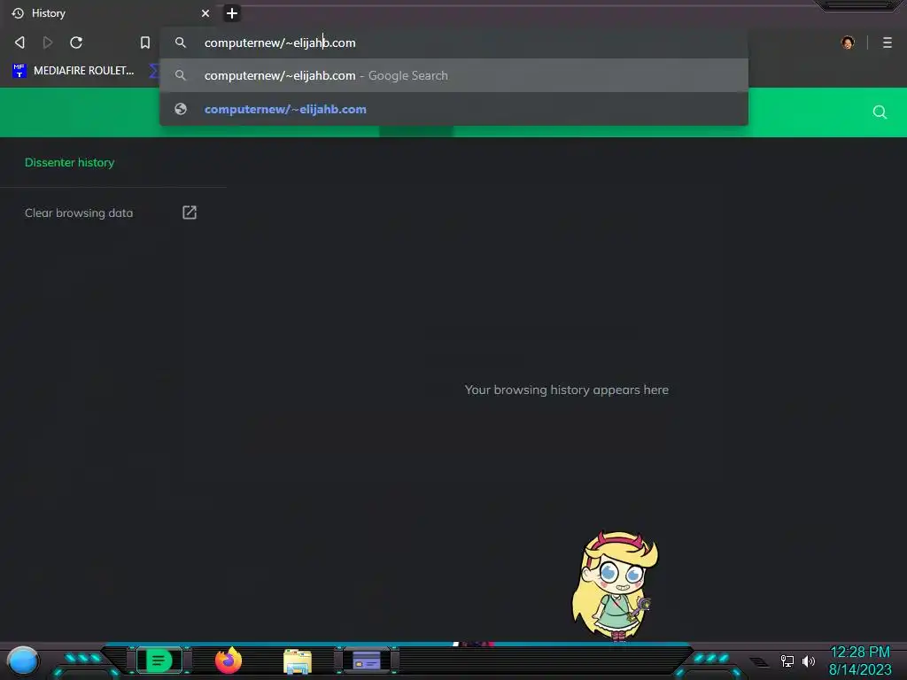This screenshot has height=680, width=907.
Task: Click the forward navigation arrow
Action: (48, 42)
